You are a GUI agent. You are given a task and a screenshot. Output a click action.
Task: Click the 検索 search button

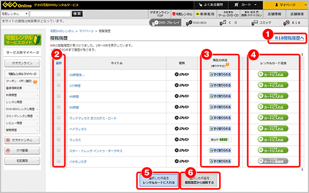77,14
